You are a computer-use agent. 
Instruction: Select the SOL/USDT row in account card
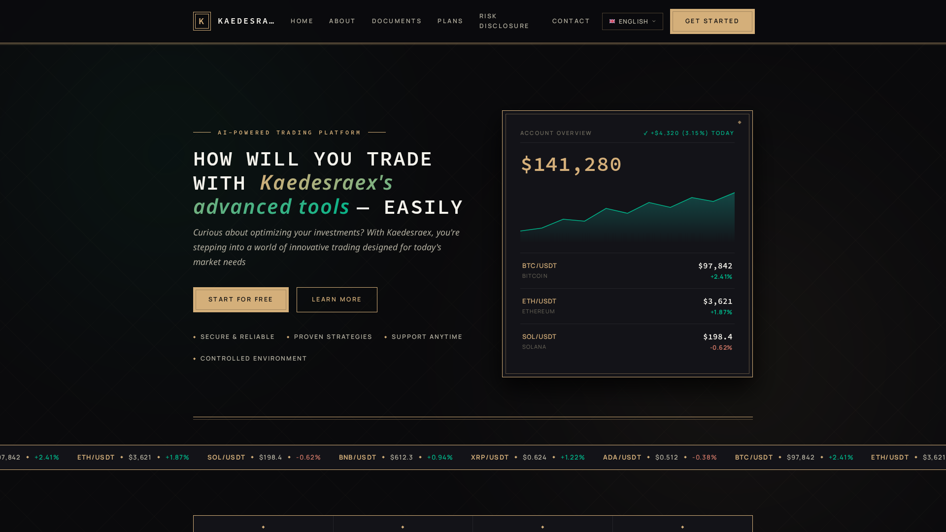(627, 342)
